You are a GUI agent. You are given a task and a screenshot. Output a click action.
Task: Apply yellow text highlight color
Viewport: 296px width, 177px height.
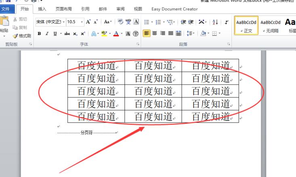(x=104, y=34)
